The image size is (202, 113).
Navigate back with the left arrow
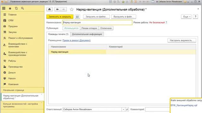tap(57, 9)
